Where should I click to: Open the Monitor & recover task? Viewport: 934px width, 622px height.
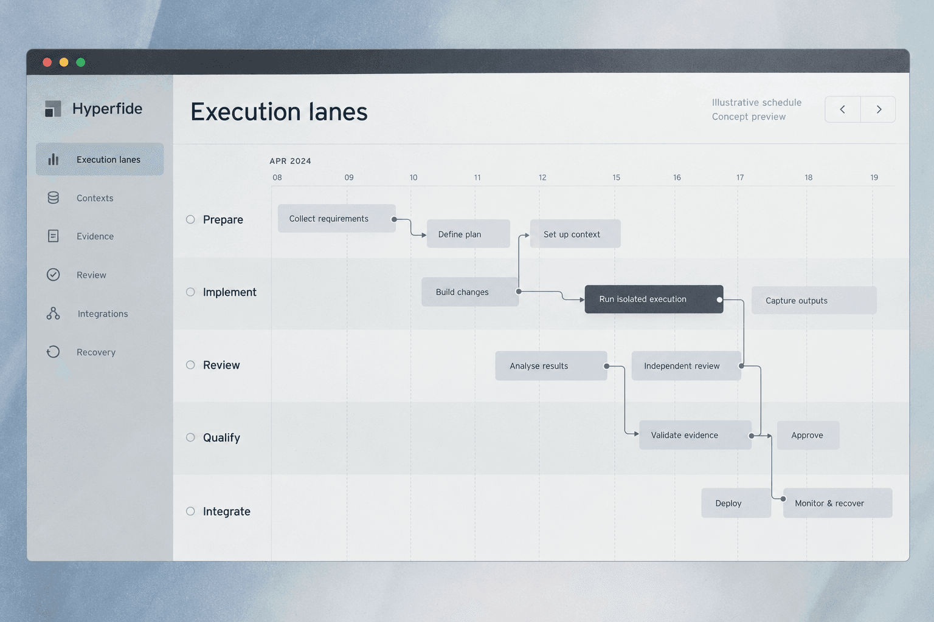(838, 503)
